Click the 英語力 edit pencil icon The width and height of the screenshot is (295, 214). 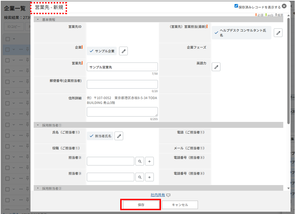click(216, 67)
